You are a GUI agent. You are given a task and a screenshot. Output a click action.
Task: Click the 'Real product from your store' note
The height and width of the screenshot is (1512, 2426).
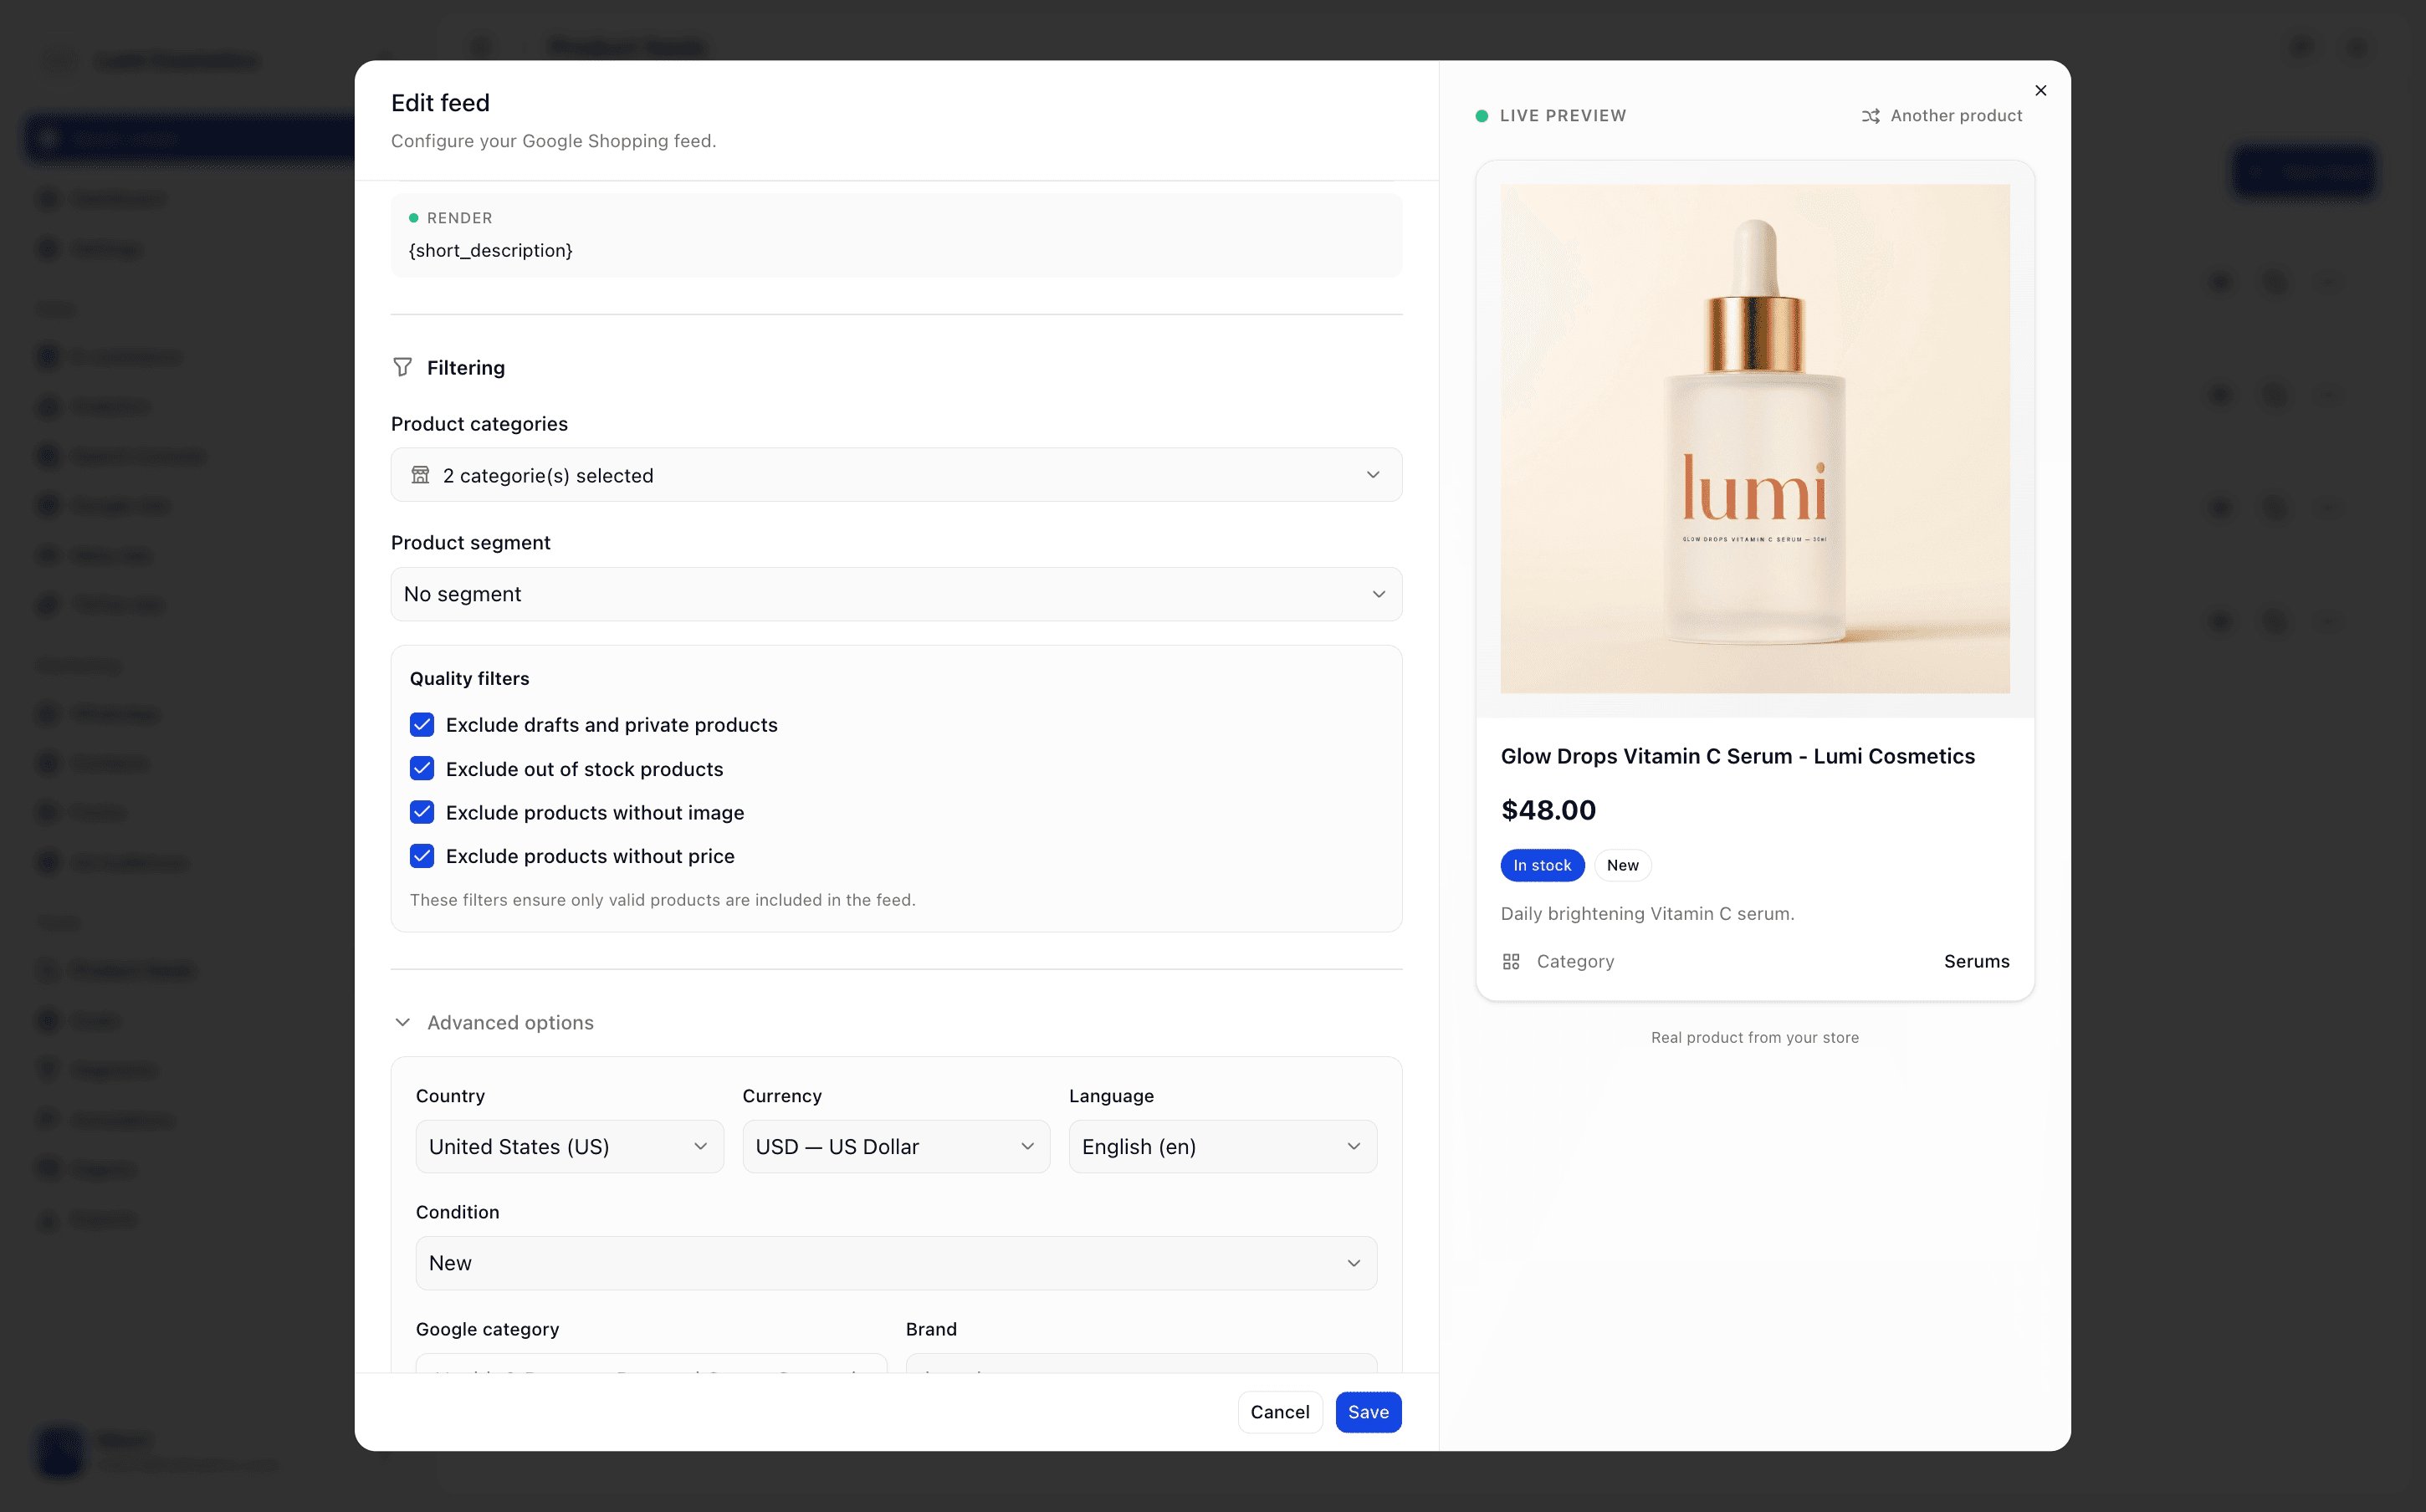coord(1754,1037)
